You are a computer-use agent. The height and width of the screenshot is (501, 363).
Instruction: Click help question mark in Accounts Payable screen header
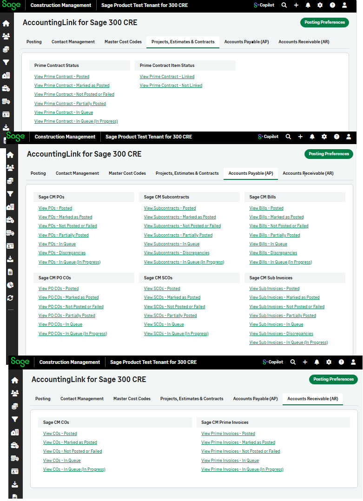[x=337, y=137]
